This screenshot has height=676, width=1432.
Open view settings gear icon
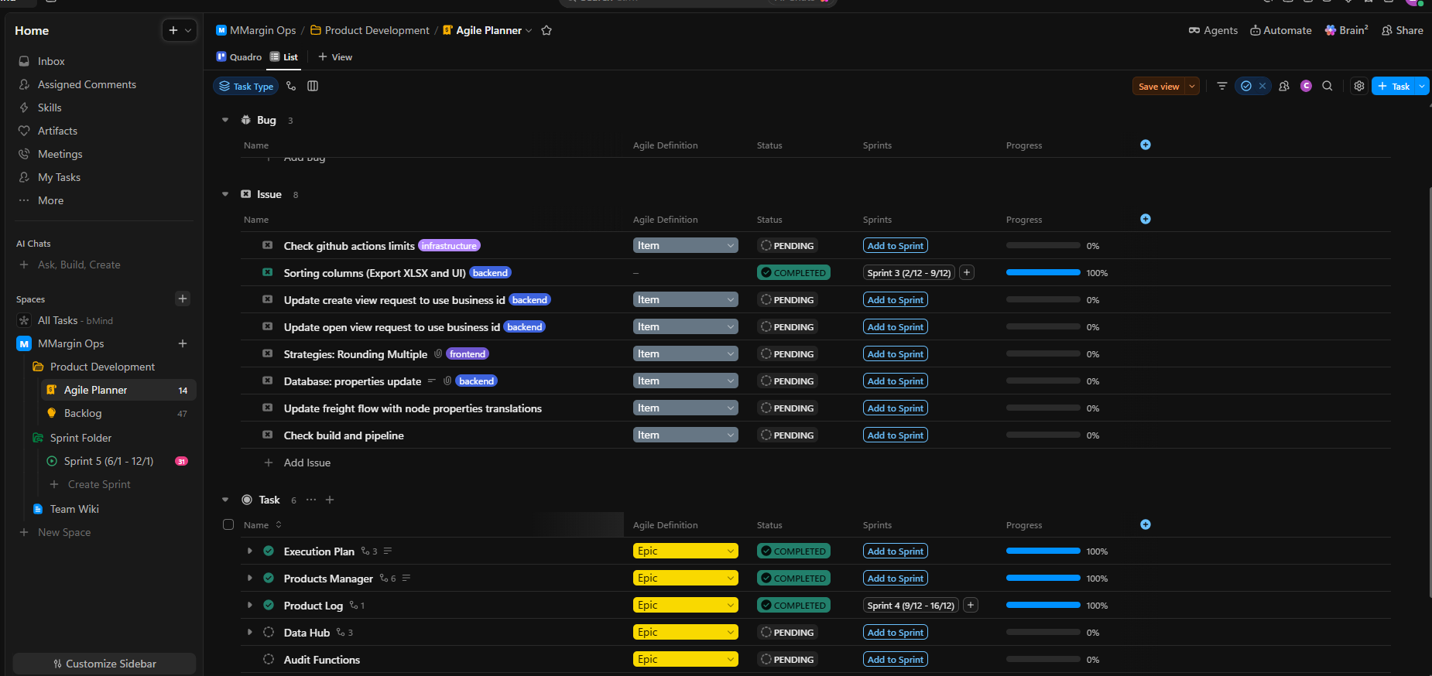(1359, 86)
